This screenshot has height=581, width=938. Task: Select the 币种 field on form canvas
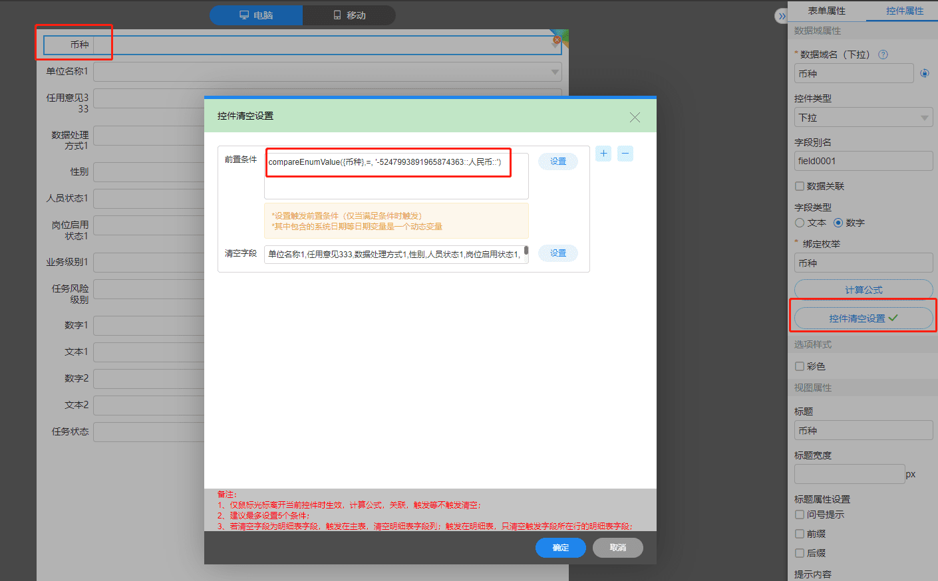(x=302, y=45)
